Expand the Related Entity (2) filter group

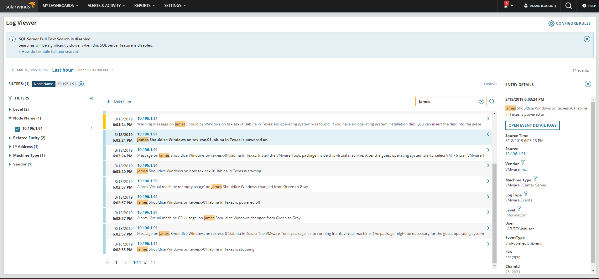pos(10,138)
